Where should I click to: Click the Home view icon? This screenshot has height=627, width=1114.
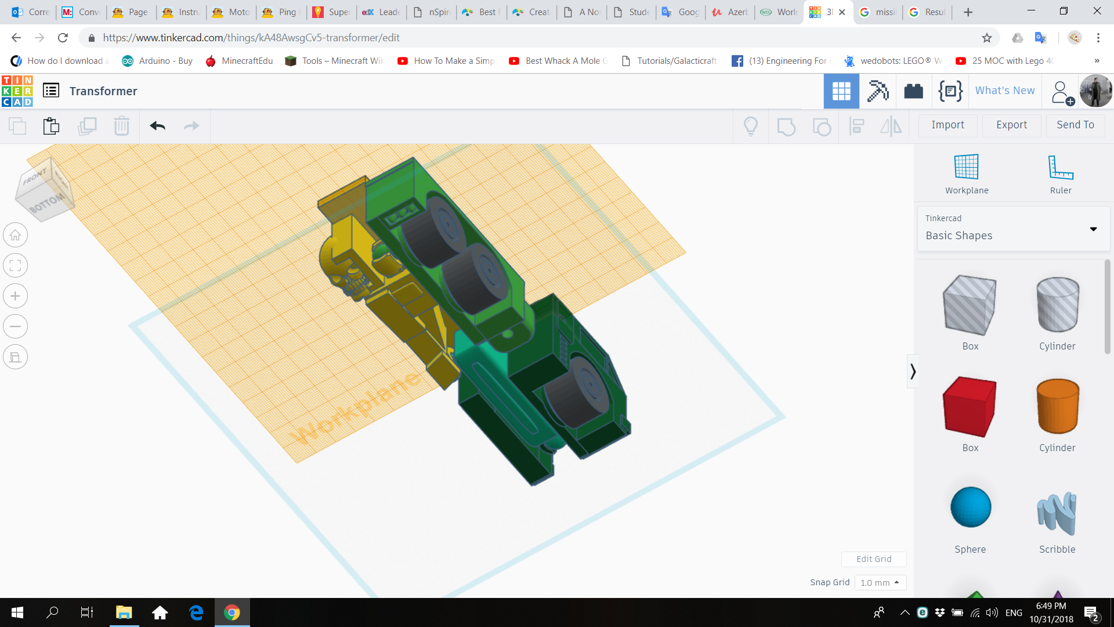[x=16, y=235]
